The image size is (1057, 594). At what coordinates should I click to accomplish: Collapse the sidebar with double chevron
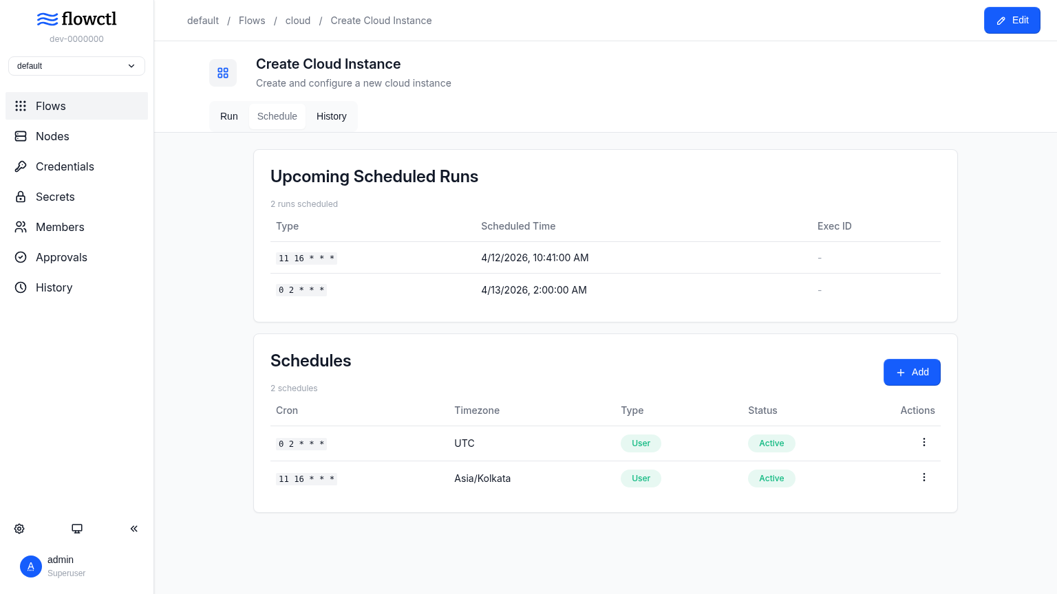(x=134, y=529)
